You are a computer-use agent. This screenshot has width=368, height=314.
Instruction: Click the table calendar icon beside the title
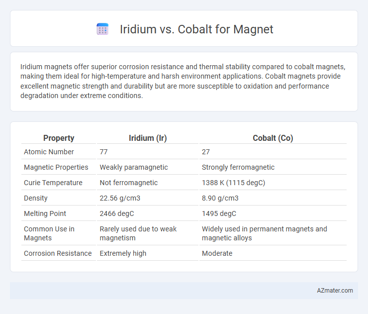(102, 29)
